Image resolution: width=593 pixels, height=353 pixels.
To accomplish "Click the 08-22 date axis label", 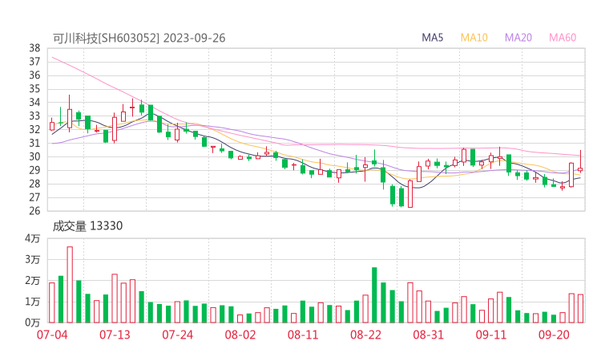I will 365,335.
